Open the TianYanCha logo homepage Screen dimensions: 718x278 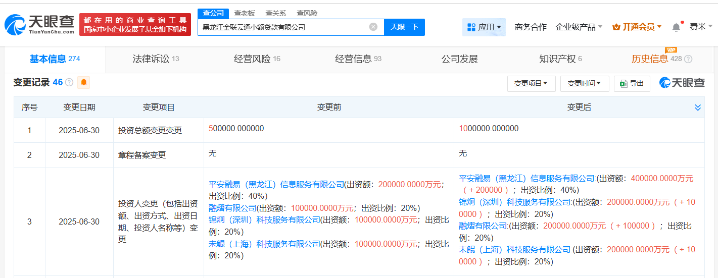coord(39,24)
